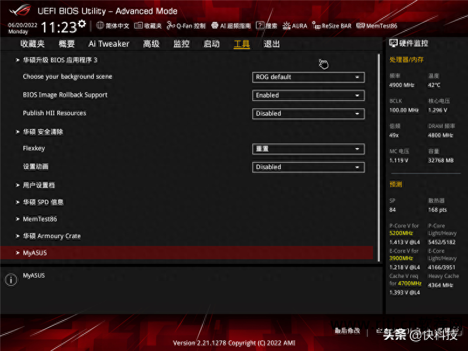Click the 'Choose your background scene' label
Viewport: 468px width, 351px height.
(x=67, y=77)
